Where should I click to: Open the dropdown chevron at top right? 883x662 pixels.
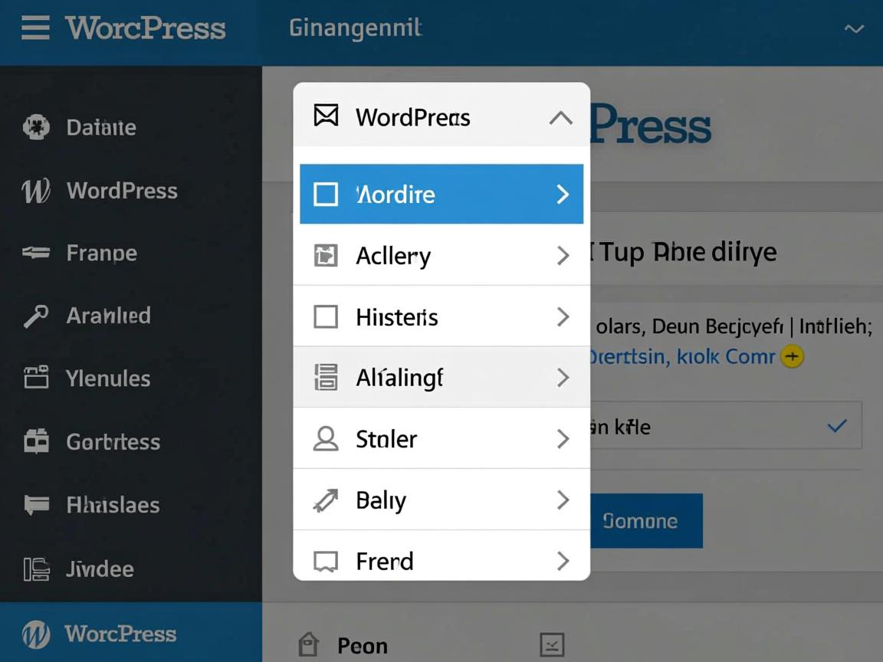click(x=853, y=29)
